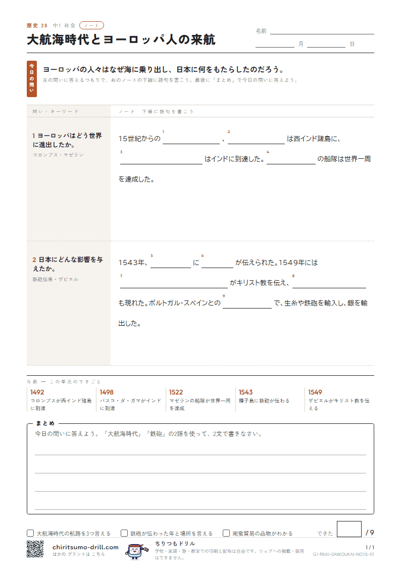The image size is (401, 568).
Task: Click the keyword hint コロンブス・マゼラン
Action: click(x=58, y=155)
